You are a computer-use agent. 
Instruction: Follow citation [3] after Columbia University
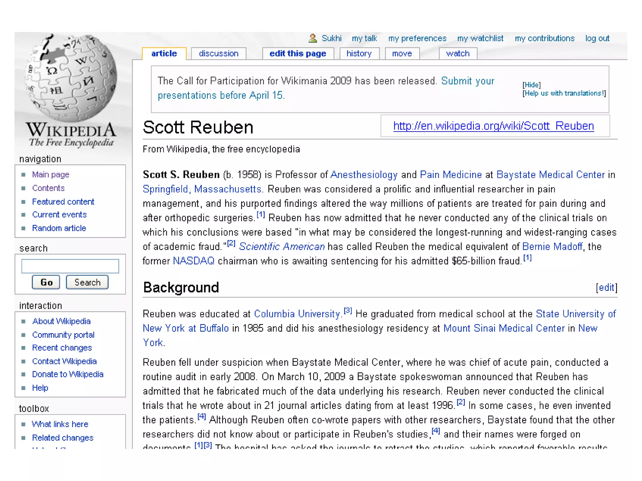point(348,311)
